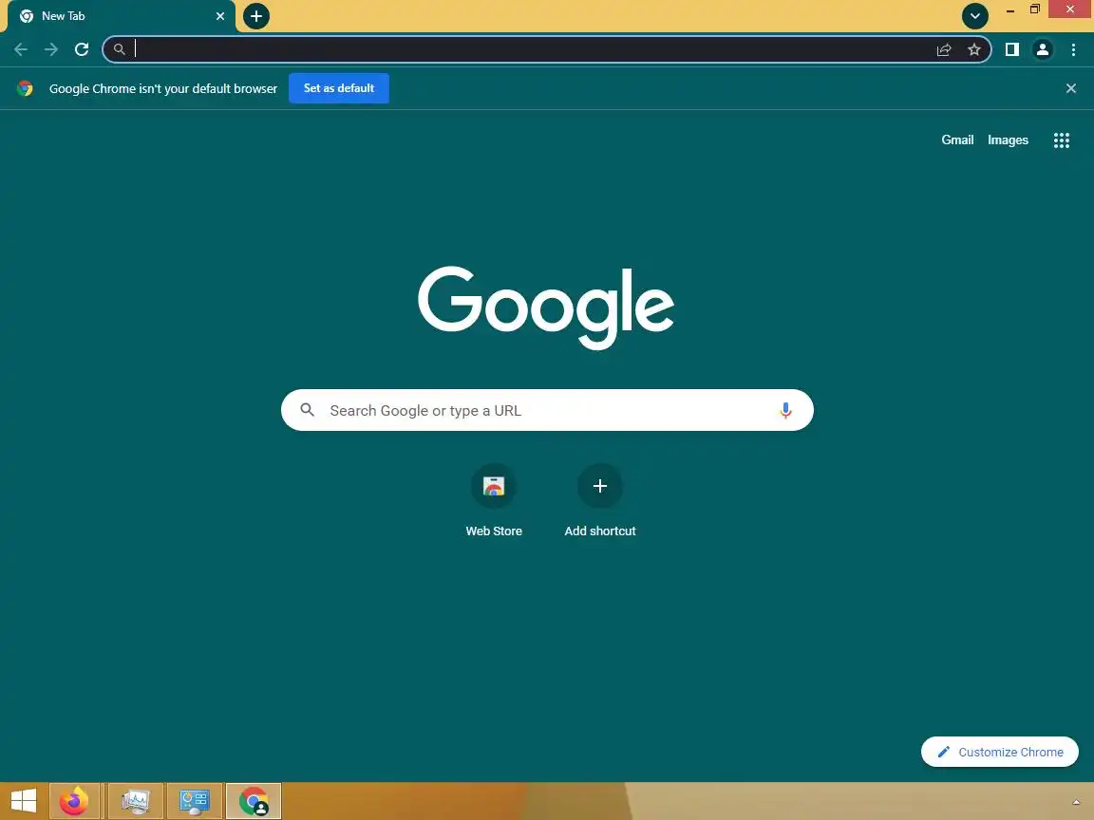Click the Google search box
Image resolution: width=1094 pixels, height=820 pixels.
pos(547,410)
